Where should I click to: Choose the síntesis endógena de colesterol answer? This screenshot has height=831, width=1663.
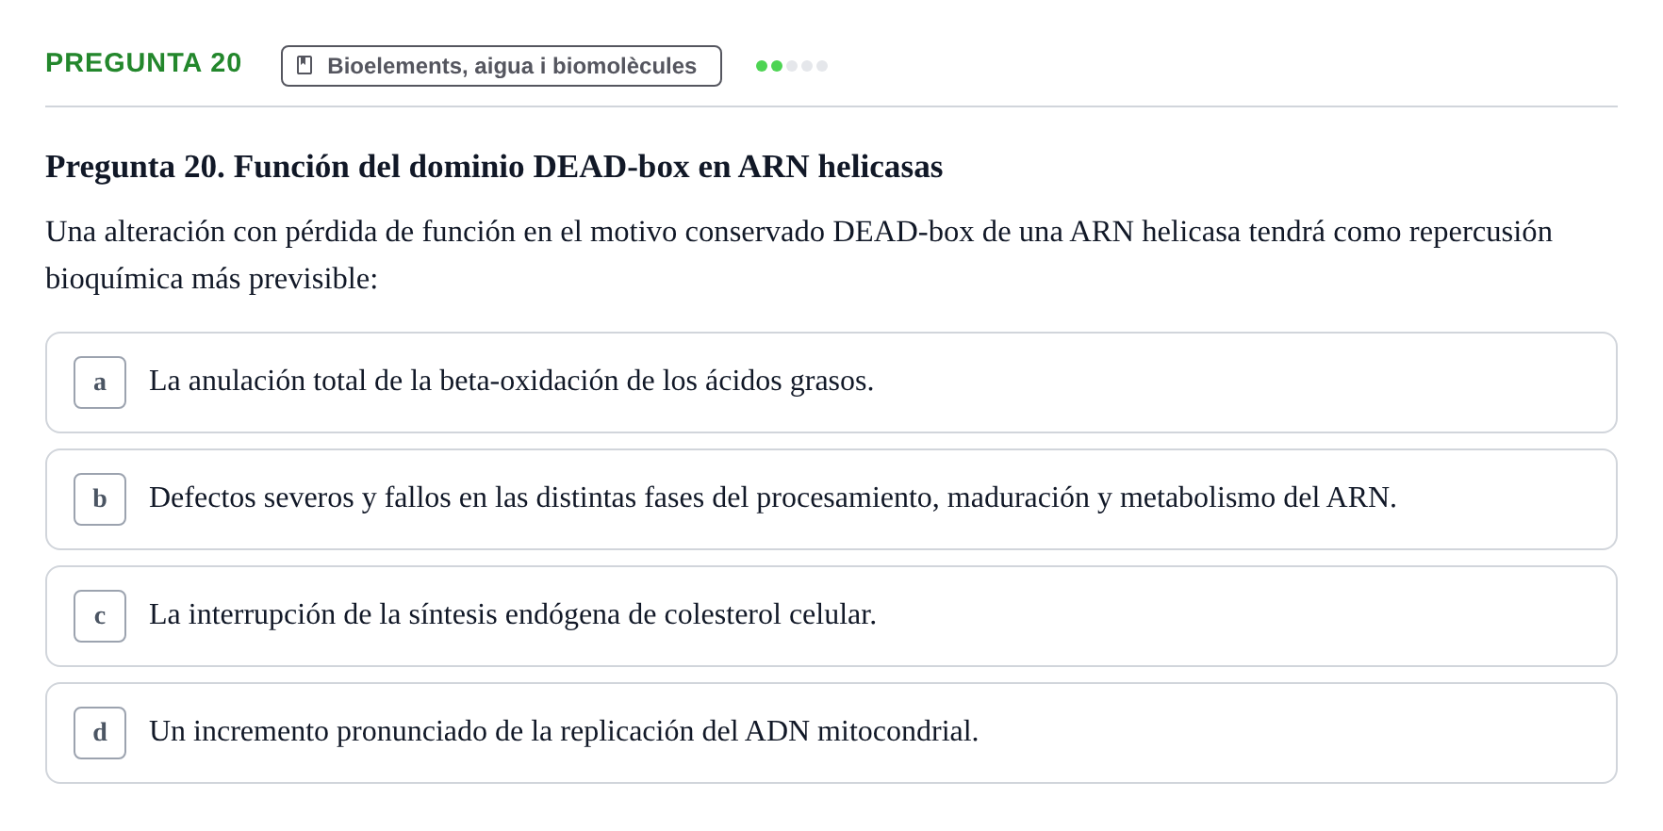click(x=831, y=616)
